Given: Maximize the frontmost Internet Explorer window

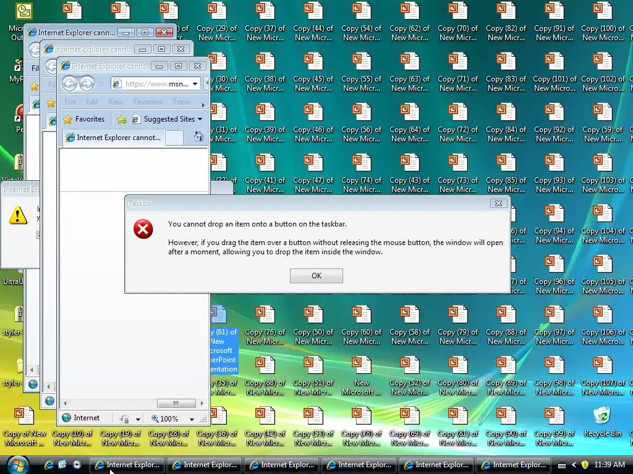Looking at the screenshot, I should tap(178, 66).
